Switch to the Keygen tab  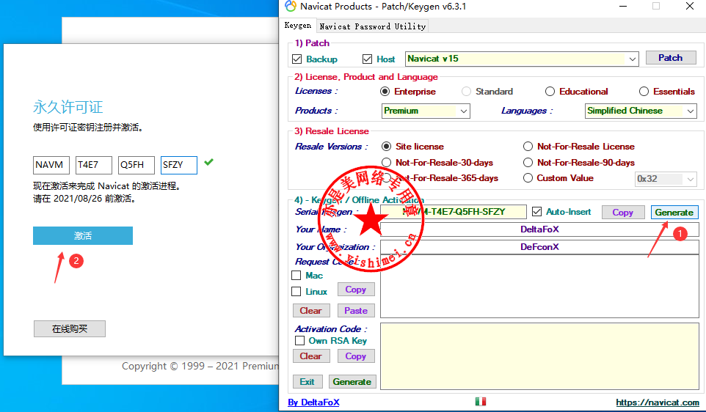point(298,26)
